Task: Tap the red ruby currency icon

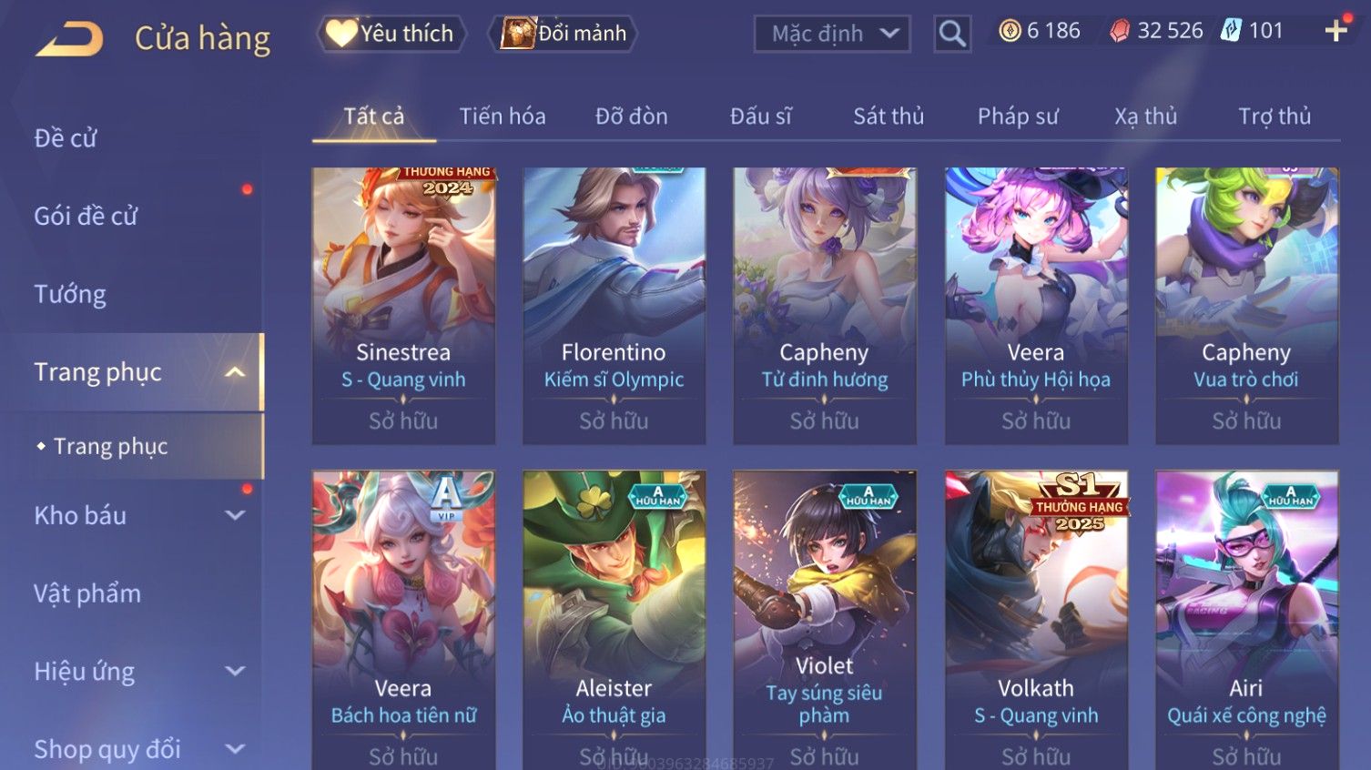Action: coord(1120,31)
